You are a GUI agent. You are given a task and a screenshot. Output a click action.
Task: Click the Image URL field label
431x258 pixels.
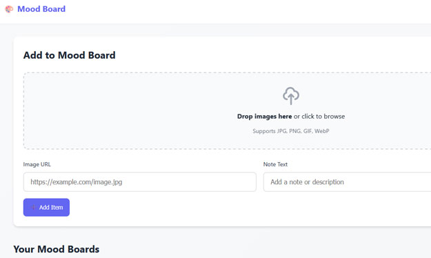[x=37, y=164]
